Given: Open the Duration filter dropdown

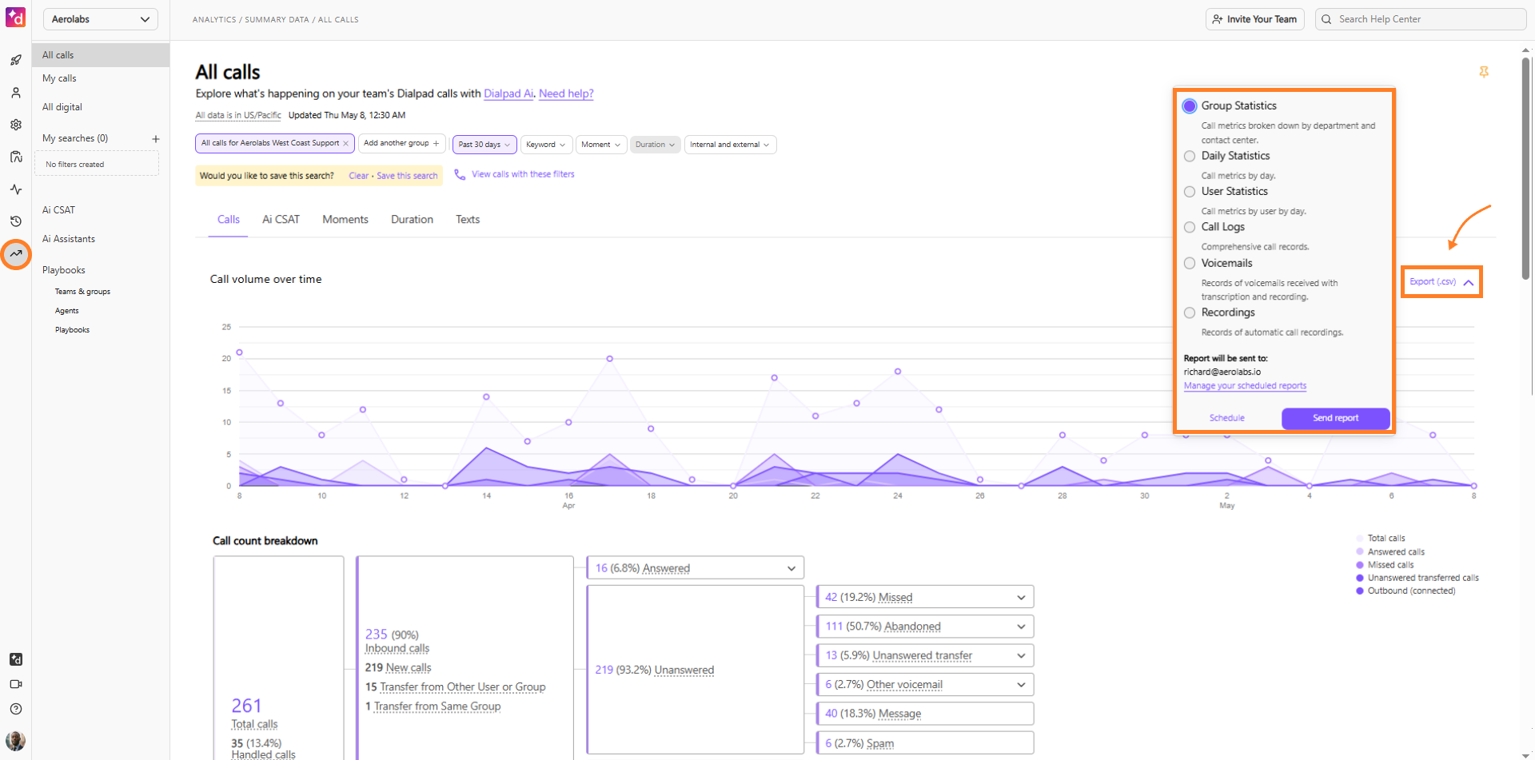Looking at the screenshot, I should click(x=655, y=145).
